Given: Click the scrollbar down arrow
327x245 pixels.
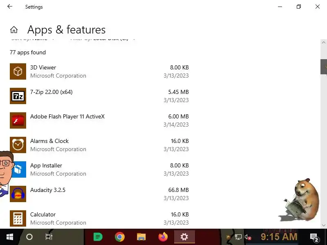Looking at the screenshot, I should coord(324,225).
